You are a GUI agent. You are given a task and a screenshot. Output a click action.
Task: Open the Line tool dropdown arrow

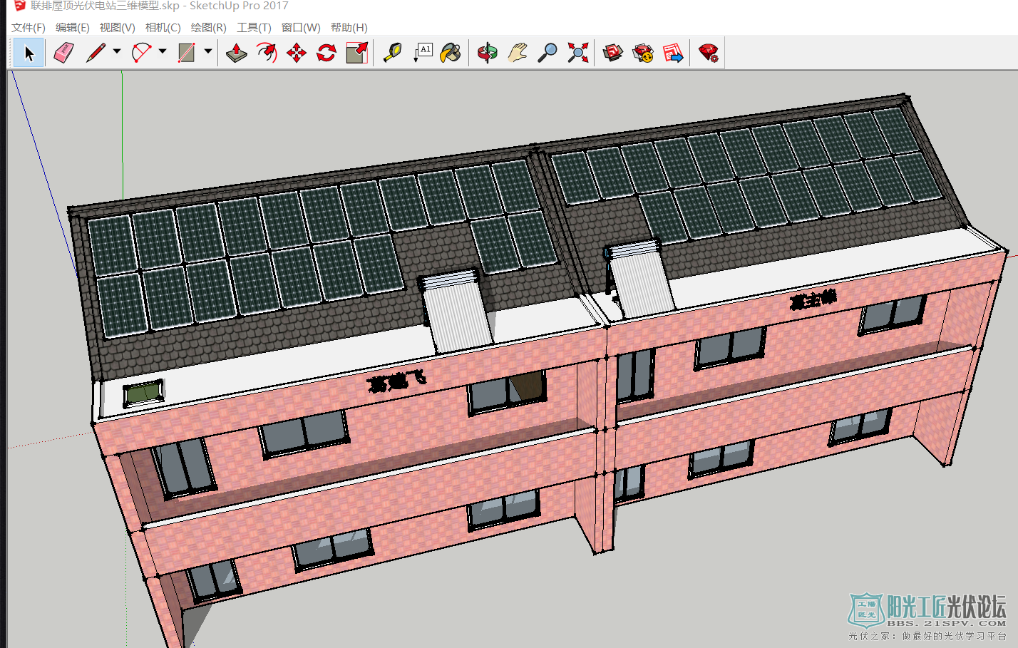coord(117,51)
